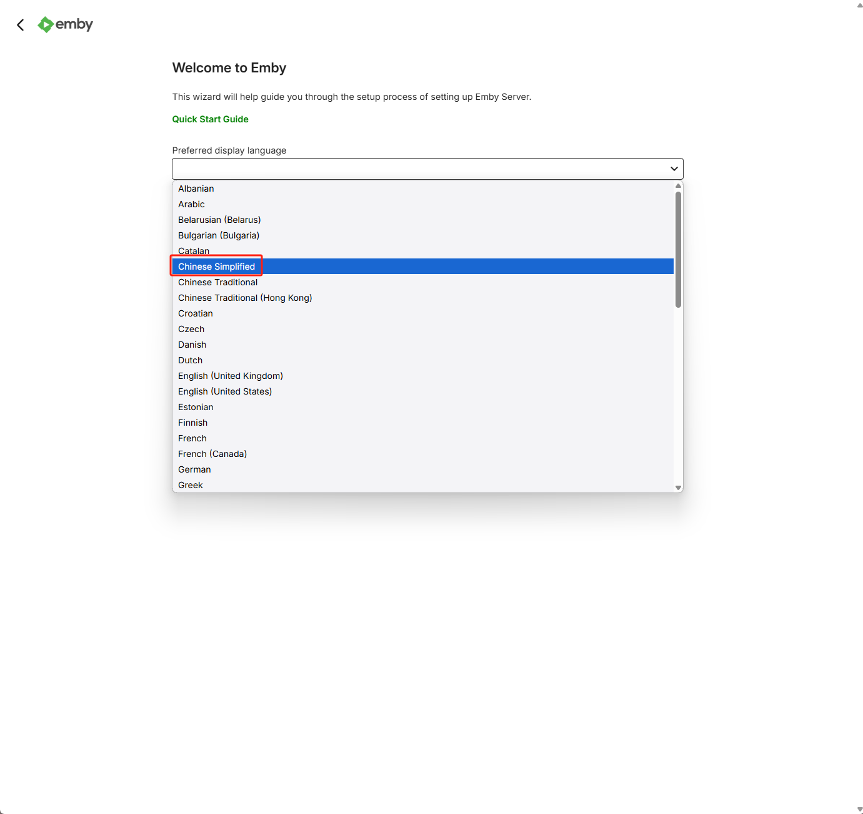This screenshot has height=814, width=863.
Task: Choose French (Canada) option
Action: [x=212, y=454]
